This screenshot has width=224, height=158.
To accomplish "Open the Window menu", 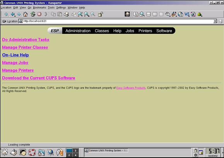I will point(72,8).
